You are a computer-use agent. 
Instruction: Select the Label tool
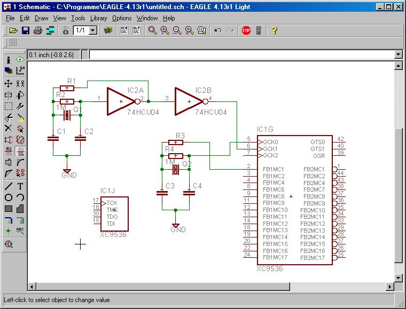tap(20, 231)
